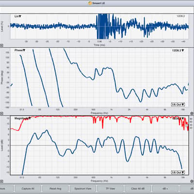Open the Magnitude plot type dropdown
The width and height of the screenshot is (194, 194).
[23, 118]
